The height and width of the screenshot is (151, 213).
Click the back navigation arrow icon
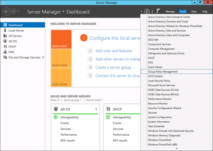(x=6, y=12)
